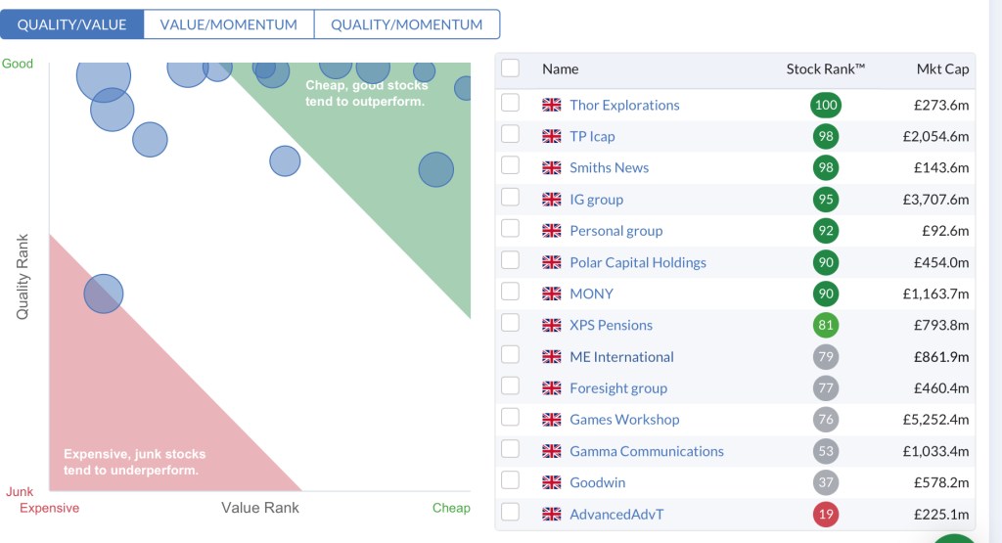Image resolution: width=1002 pixels, height=543 pixels.
Task: Switch to the VALUE/MOMENTUM tab
Action: (x=229, y=24)
